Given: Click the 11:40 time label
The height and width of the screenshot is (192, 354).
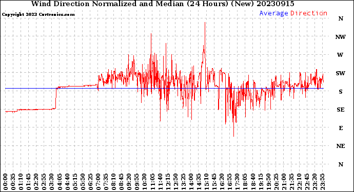Looking at the screenshot, I should pyautogui.click(x=160, y=182).
